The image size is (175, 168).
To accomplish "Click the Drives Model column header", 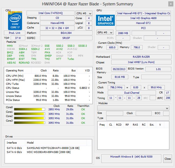I will coord(56,143).
